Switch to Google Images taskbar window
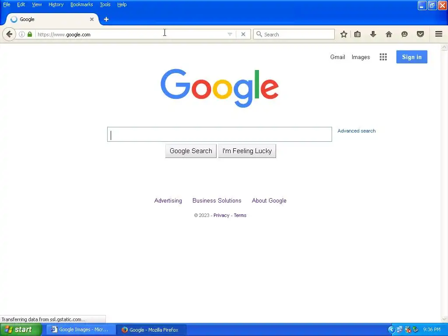The image size is (448, 336). pyautogui.click(x=81, y=330)
